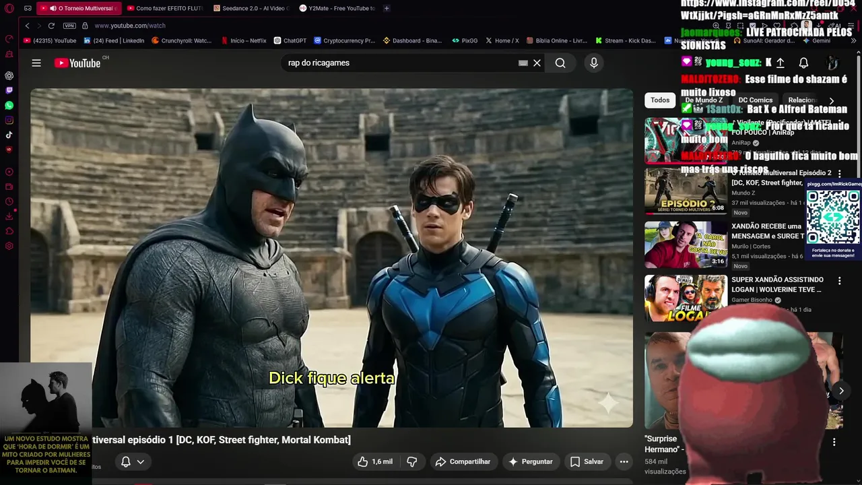Open Extensions cube icon in sidebar
The height and width of the screenshot is (485, 862).
click(x=9, y=231)
